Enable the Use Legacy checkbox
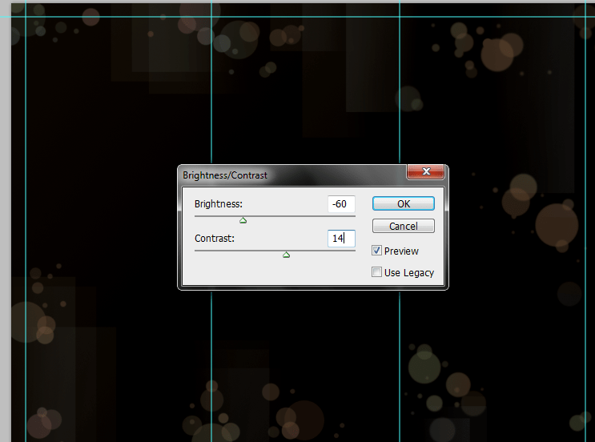The height and width of the screenshot is (442, 595). point(377,273)
